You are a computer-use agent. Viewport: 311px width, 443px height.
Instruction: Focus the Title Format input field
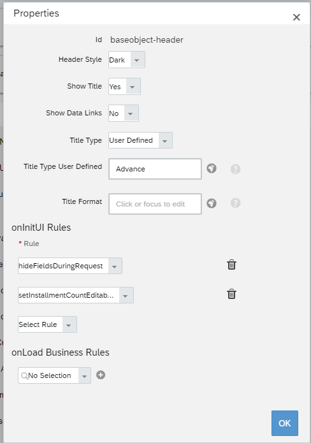coord(155,204)
